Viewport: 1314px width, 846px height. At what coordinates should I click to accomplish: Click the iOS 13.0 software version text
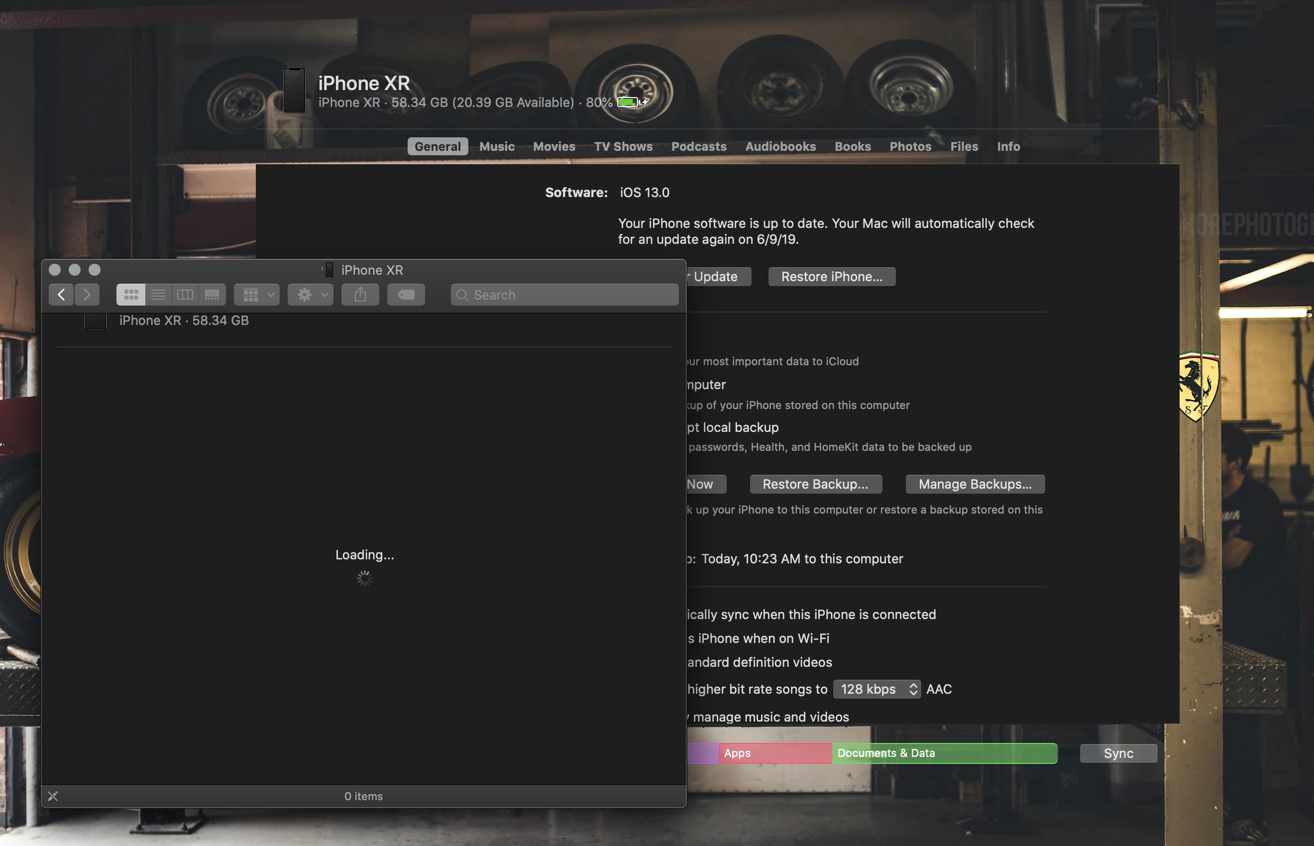[x=645, y=192]
